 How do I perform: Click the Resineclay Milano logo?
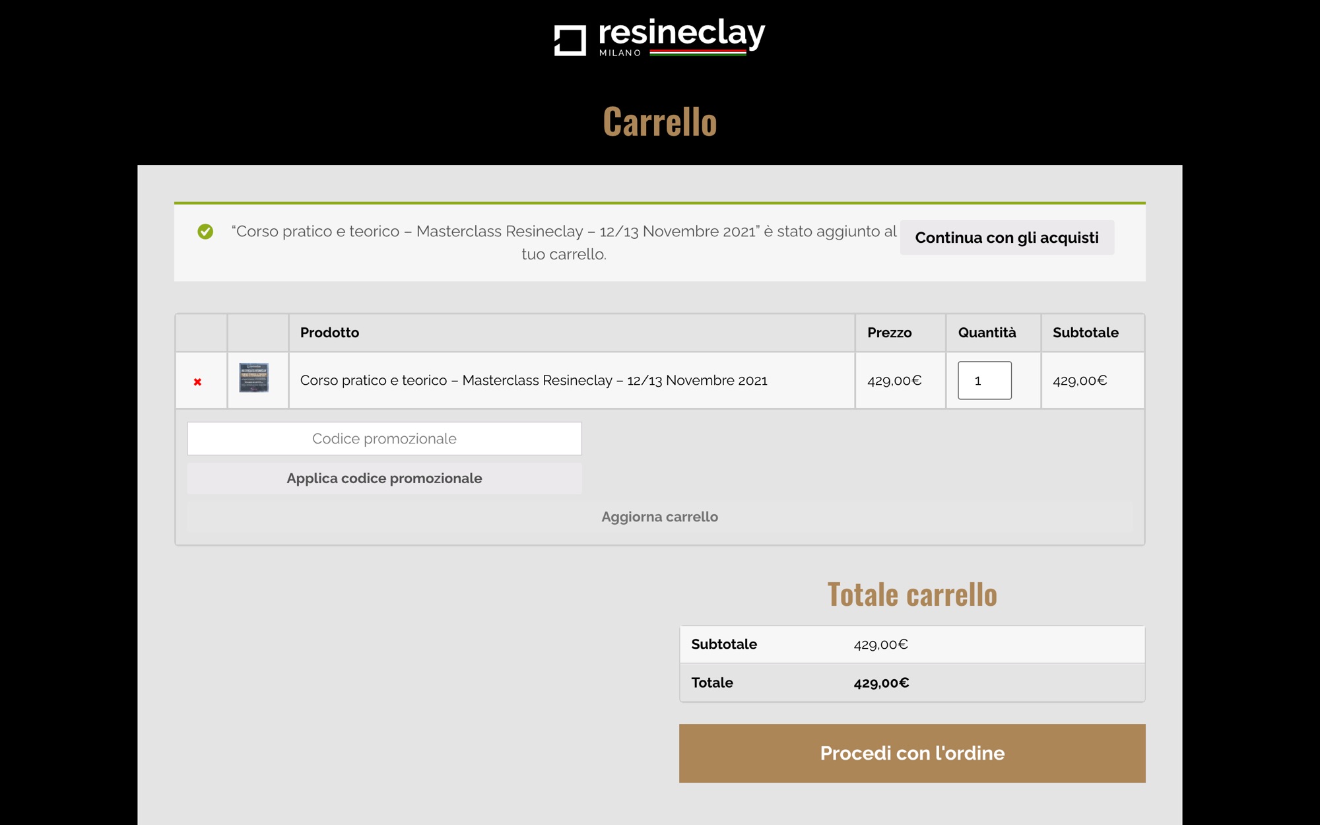tap(659, 37)
